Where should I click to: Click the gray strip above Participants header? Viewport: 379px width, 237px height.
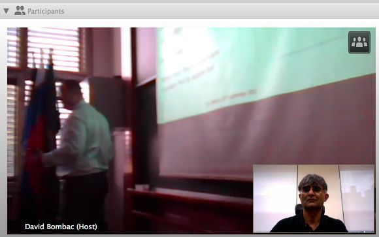pos(189,1)
